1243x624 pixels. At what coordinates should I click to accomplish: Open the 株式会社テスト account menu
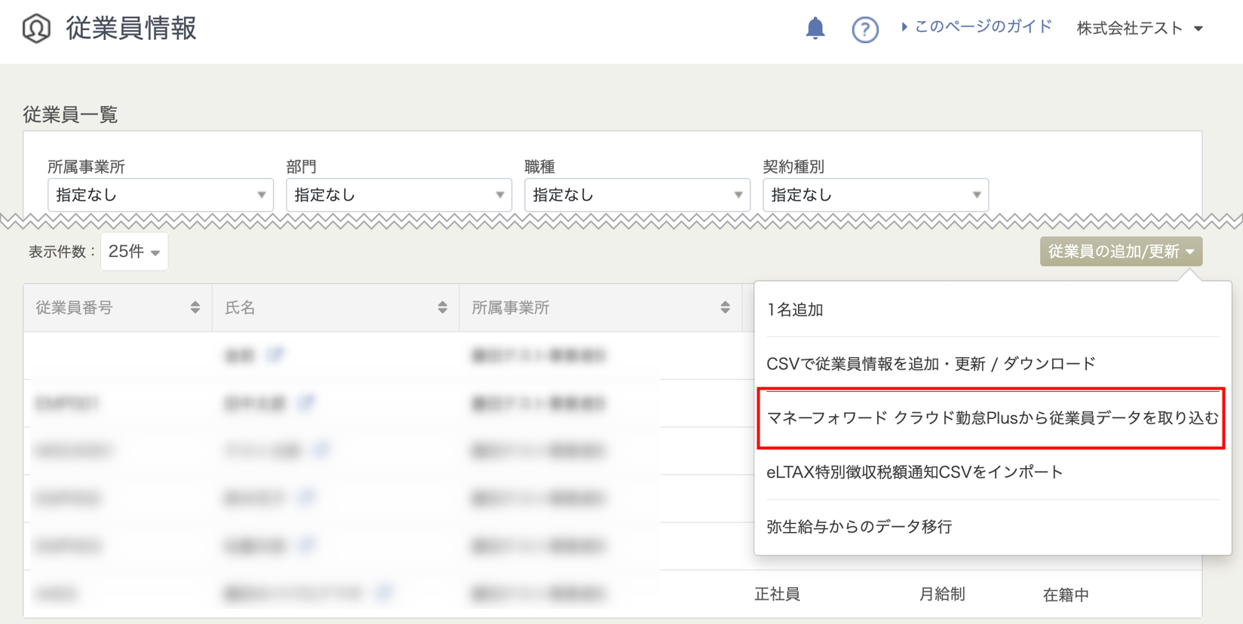1139,29
